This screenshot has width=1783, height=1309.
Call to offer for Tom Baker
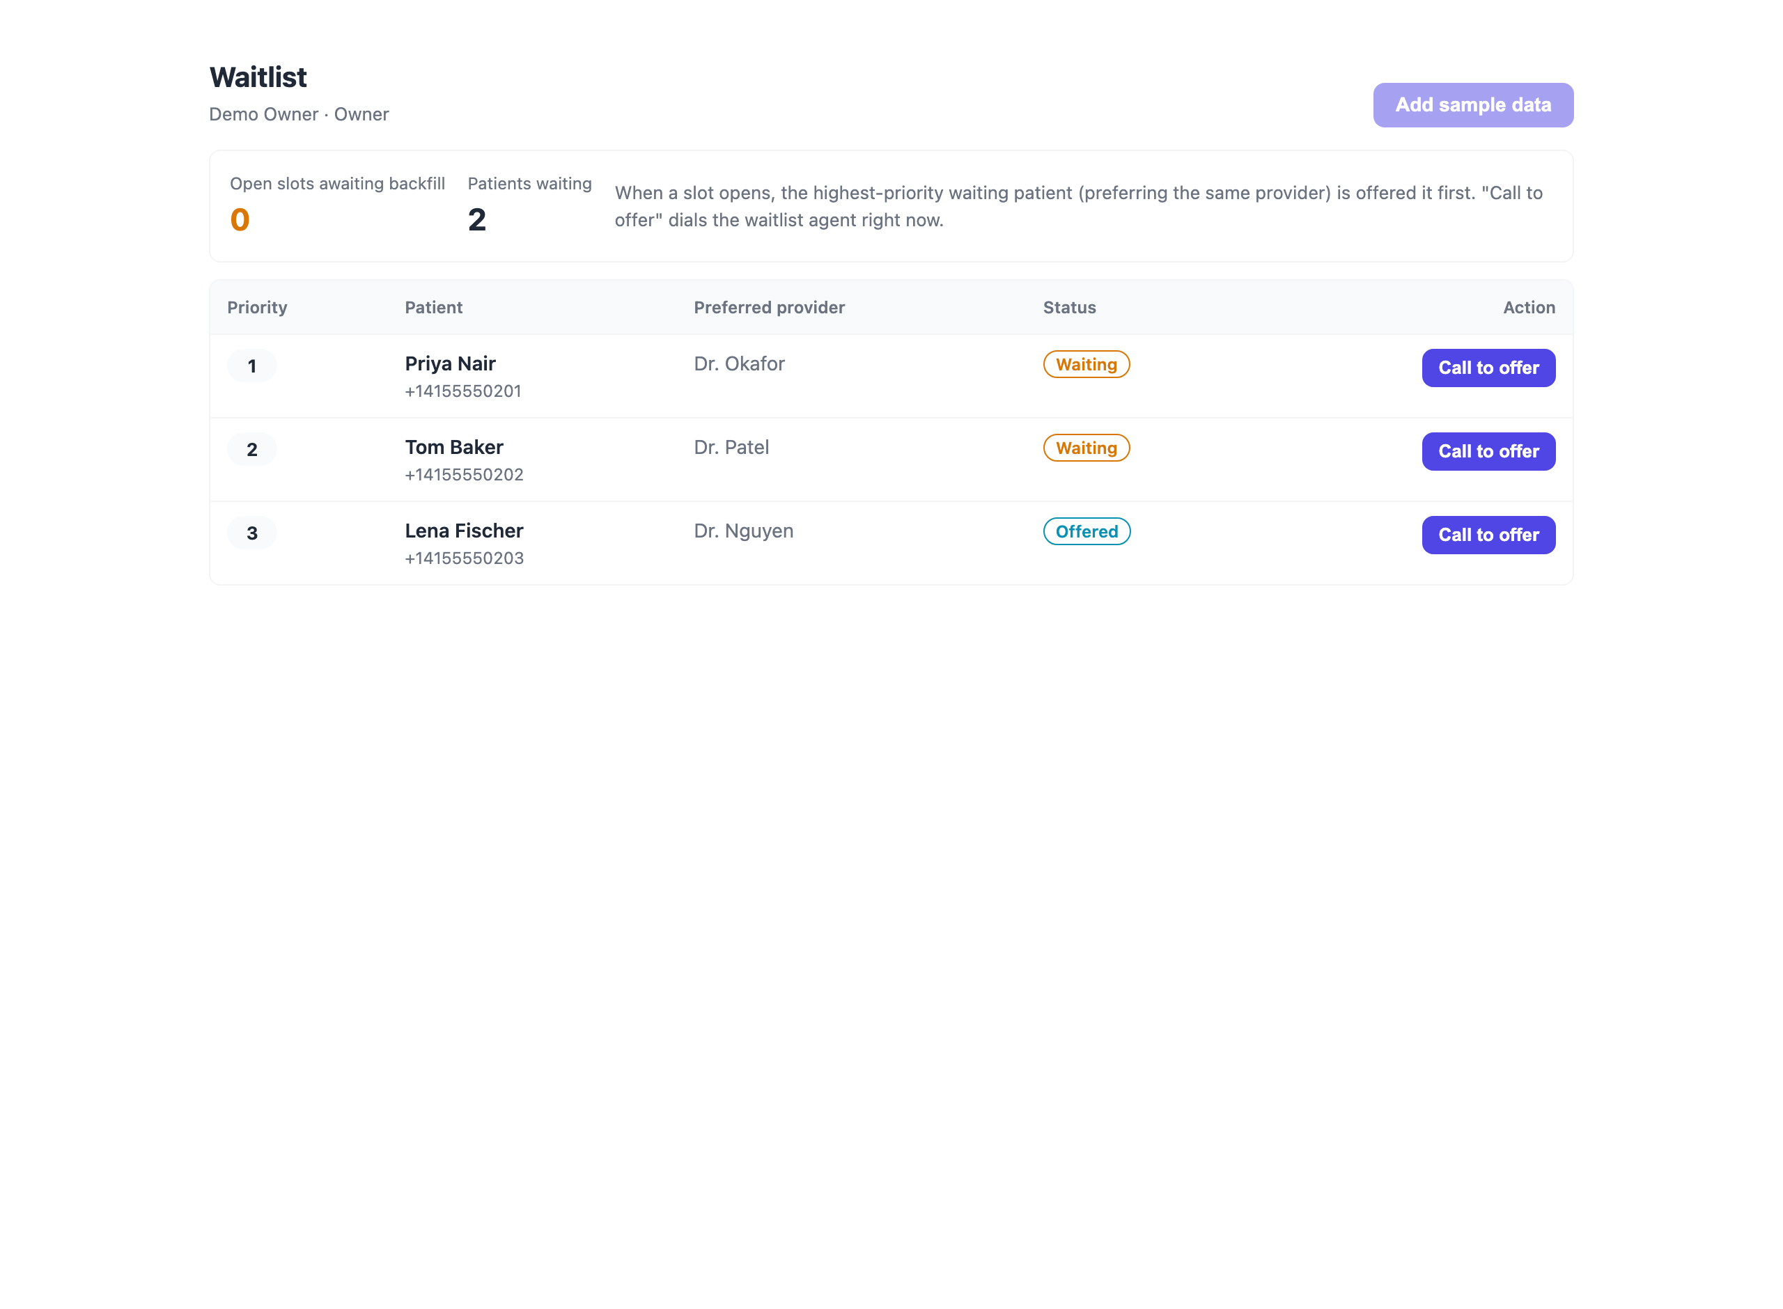point(1488,451)
